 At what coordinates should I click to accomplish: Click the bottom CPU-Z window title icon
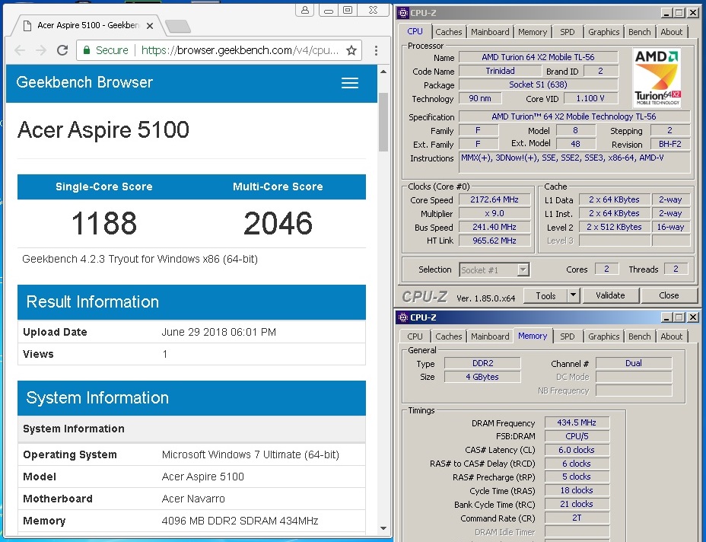tap(403, 317)
